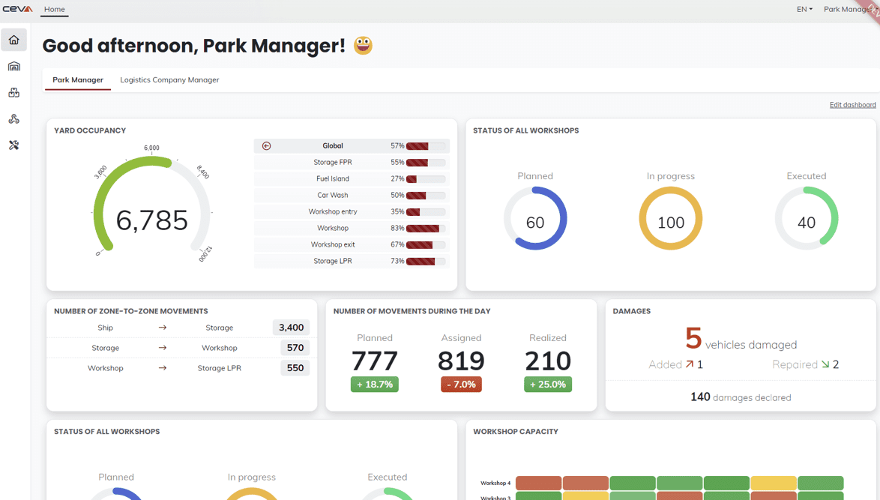Click yellow Workshop 4 capacity cell
Image resolution: width=880 pixels, height=500 pixels.
coord(773,483)
